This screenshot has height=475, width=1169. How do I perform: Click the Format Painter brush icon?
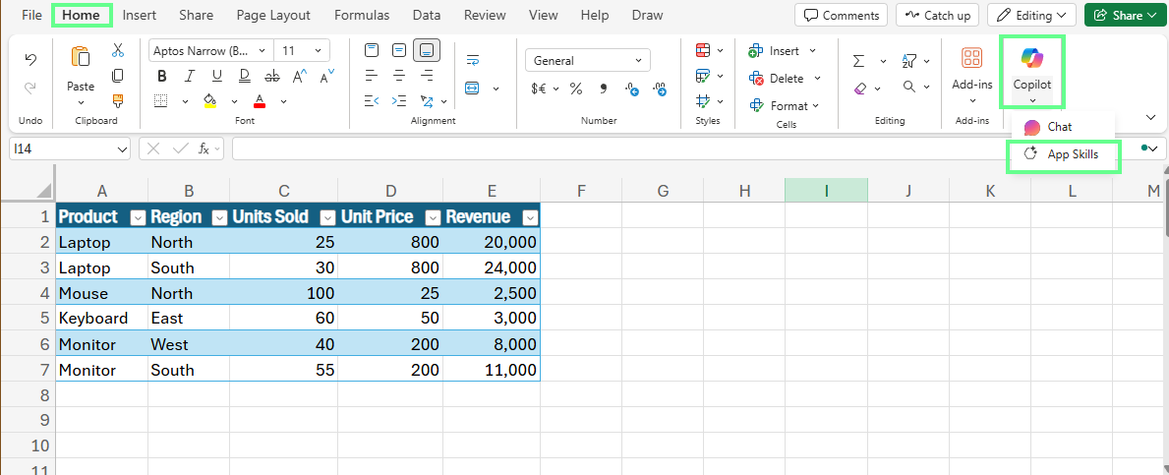pos(118,100)
